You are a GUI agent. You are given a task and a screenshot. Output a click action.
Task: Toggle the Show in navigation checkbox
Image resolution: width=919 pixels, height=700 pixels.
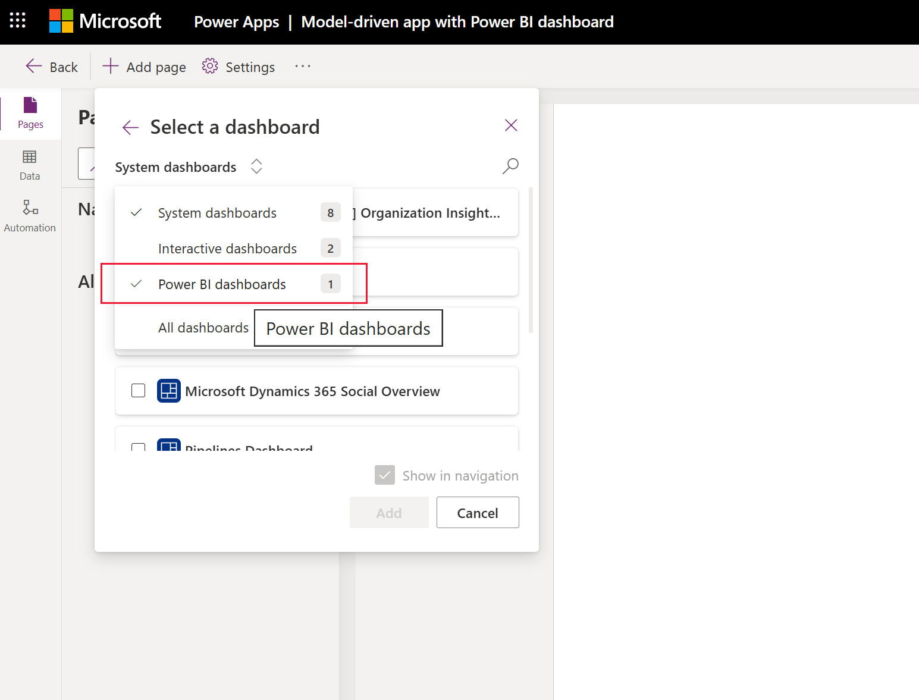click(385, 475)
